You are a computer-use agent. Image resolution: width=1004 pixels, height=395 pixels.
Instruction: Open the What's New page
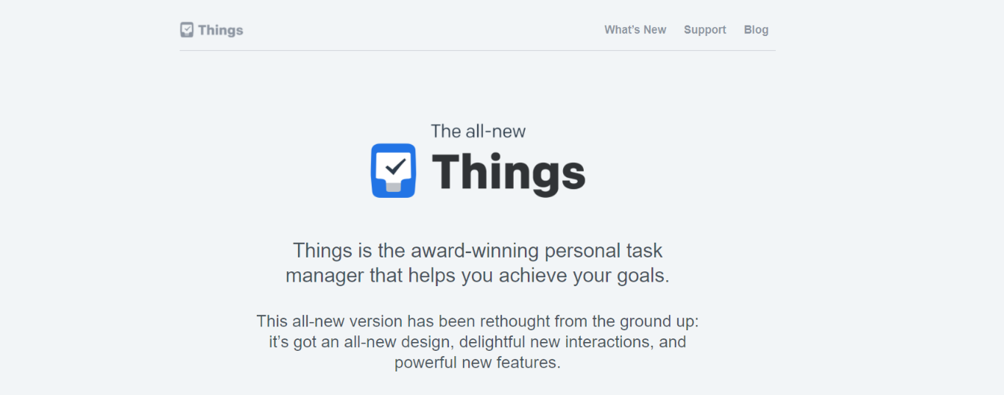[635, 29]
